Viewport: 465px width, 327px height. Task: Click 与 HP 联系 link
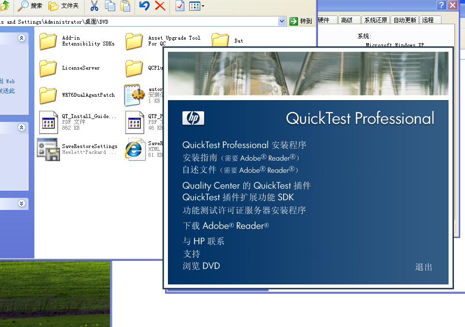point(203,241)
